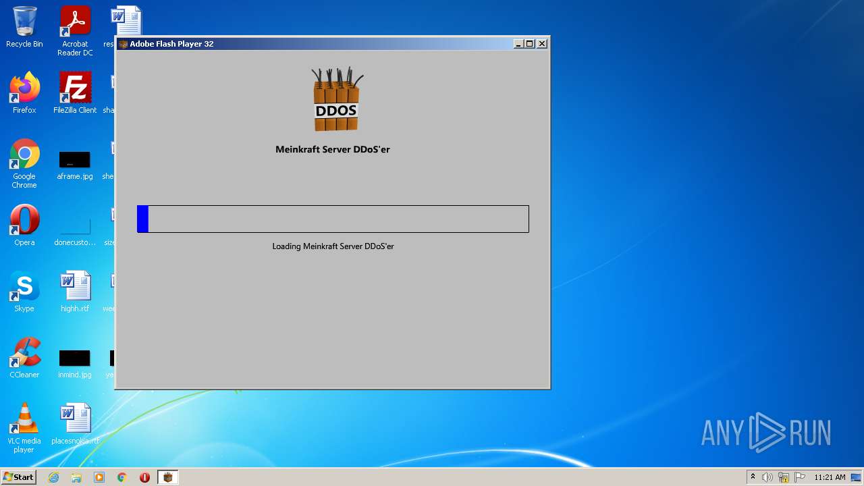Open Google Chrome desktop shortcut
The height and width of the screenshot is (486, 864).
(x=24, y=163)
